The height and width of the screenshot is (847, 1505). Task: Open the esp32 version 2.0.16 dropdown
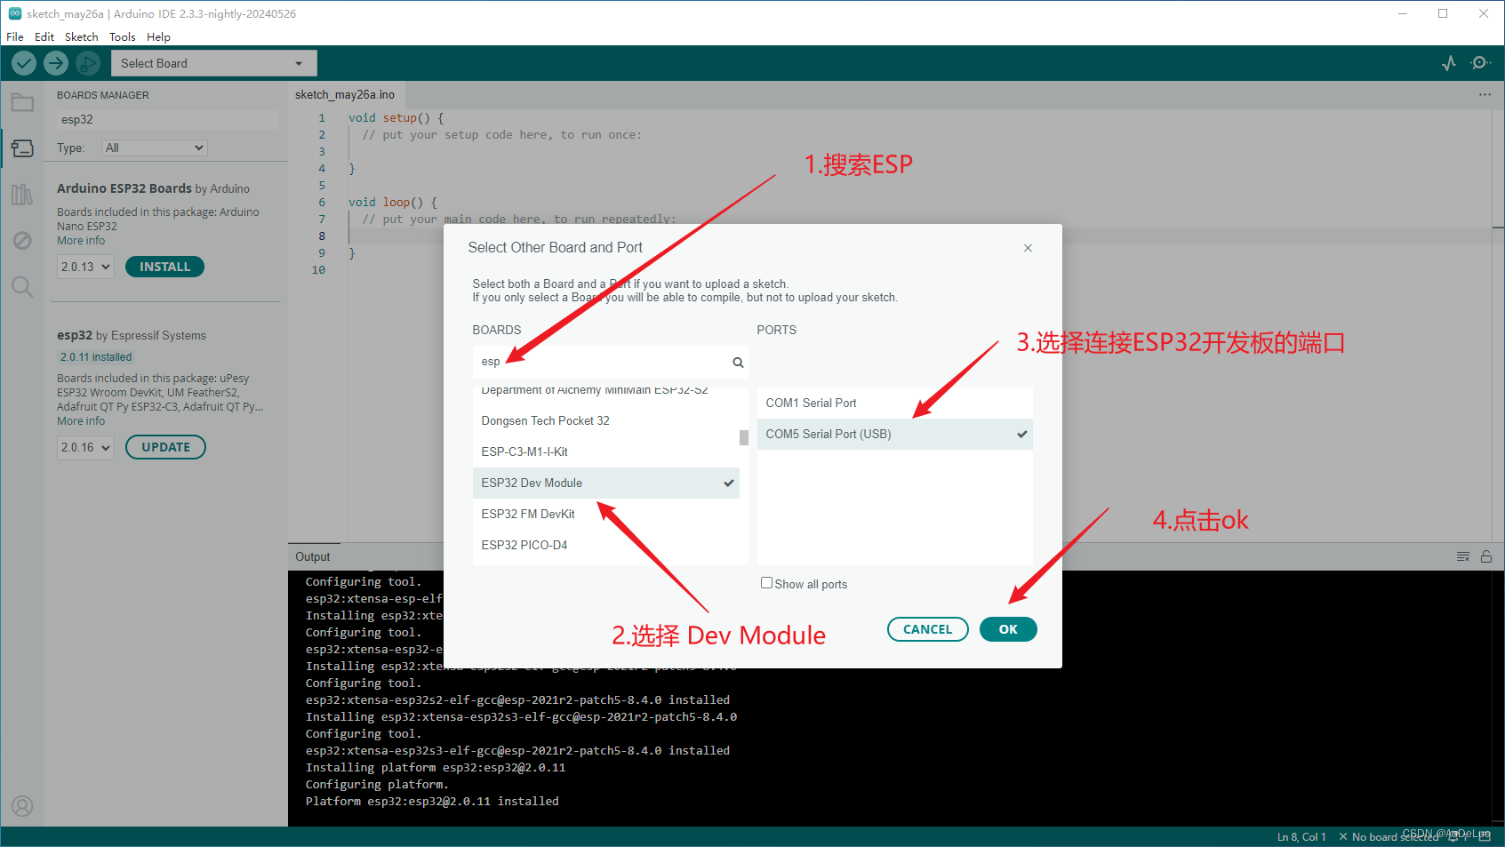86,447
